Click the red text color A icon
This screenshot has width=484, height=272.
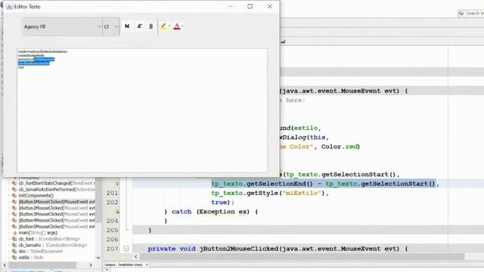[x=177, y=26]
